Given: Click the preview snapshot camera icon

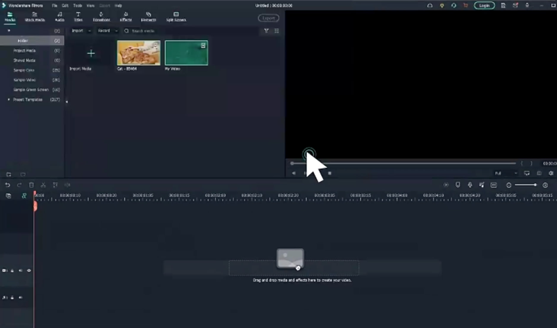Looking at the screenshot, I should pos(539,173).
